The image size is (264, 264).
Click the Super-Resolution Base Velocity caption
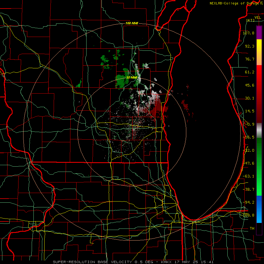pyautogui.click(x=133, y=262)
